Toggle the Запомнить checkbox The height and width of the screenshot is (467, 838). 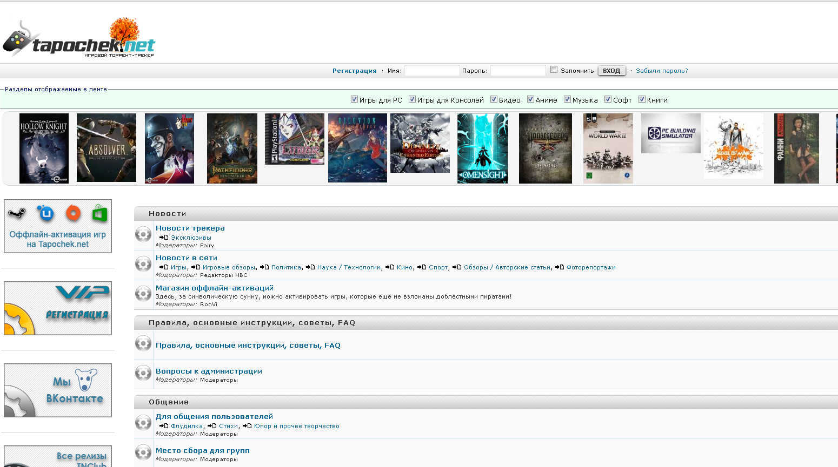(554, 69)
